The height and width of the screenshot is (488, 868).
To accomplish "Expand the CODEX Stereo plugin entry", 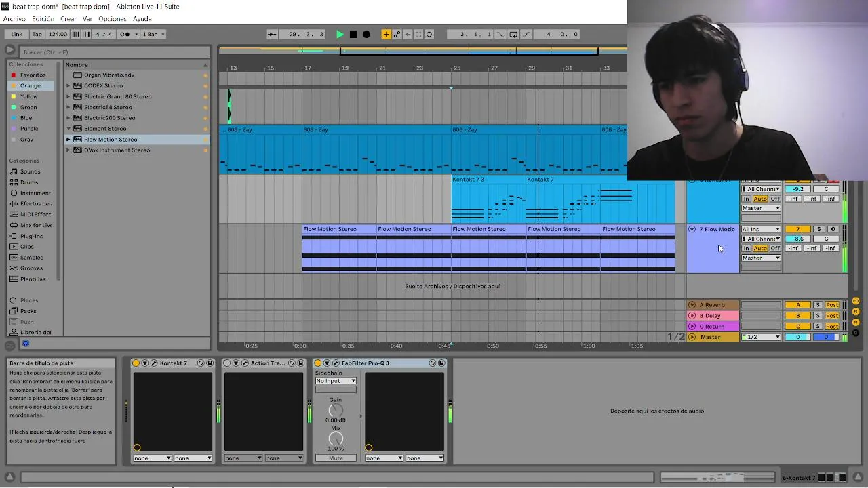I will click(x=68, y=85).
